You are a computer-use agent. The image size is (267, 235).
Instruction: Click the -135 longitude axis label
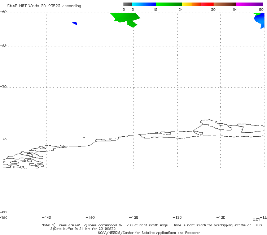pos(133,217)
